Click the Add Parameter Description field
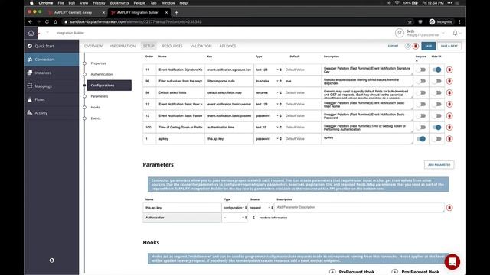Screen dimensions: 490x275 tap(359, 208)
